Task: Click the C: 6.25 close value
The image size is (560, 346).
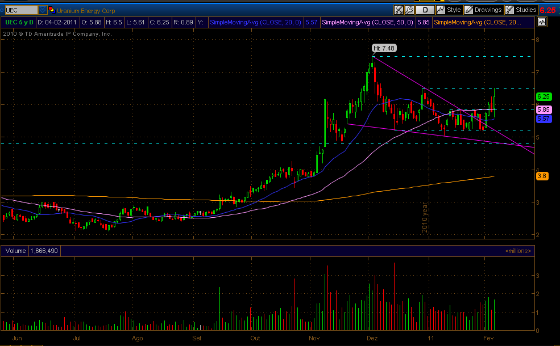Action: 159,22
